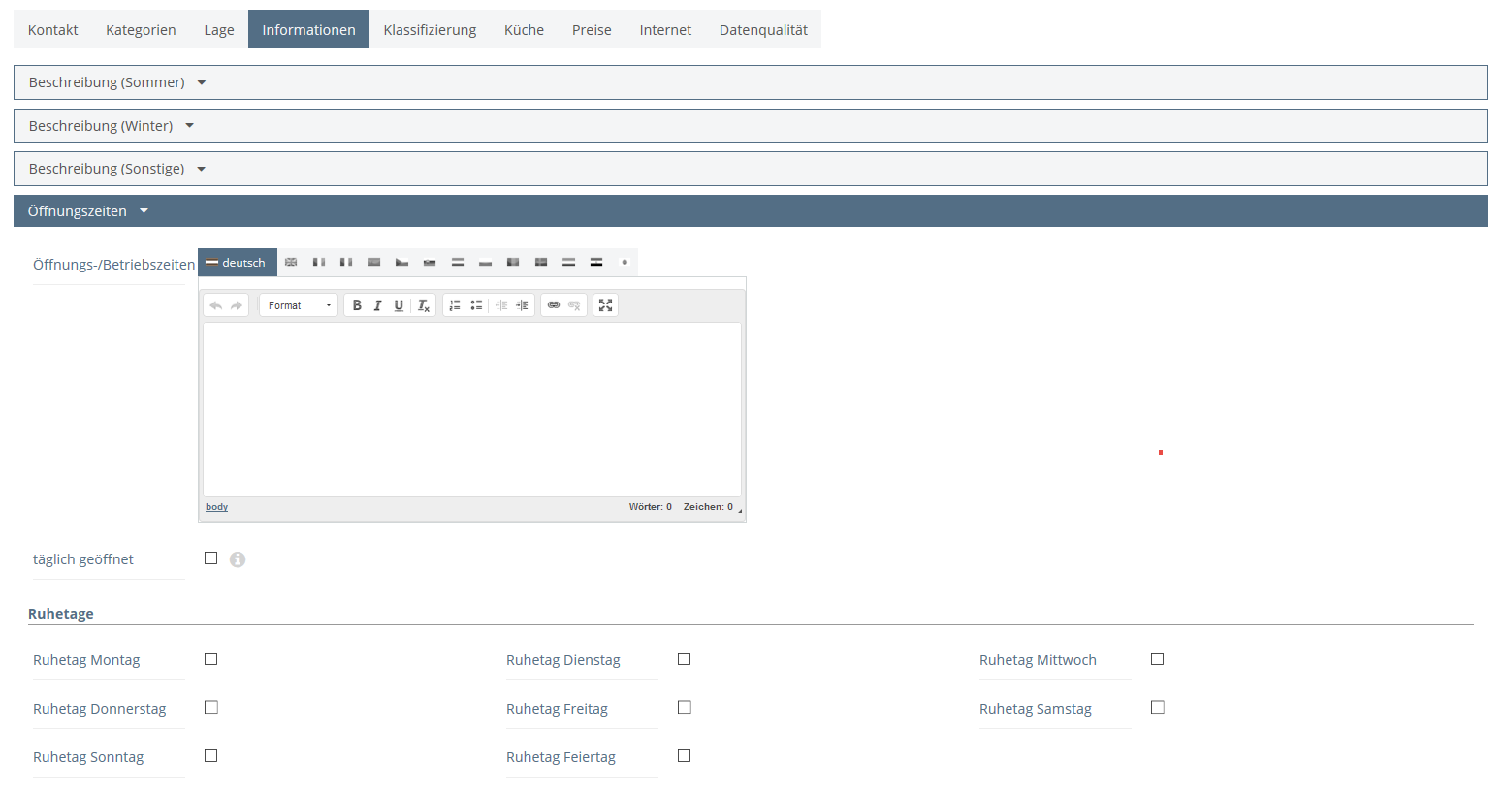Enable the täglich geöffnet checkbox
The width and height of the screenshot is (1506, 797).
[210, 558]
